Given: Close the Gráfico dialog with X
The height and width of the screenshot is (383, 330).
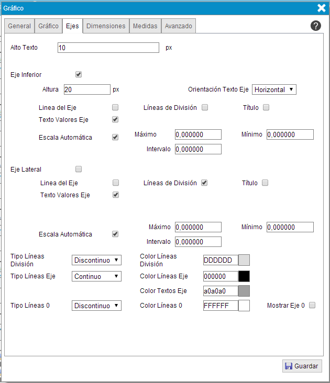Looking at the screenshot, I should coord(322,8).
